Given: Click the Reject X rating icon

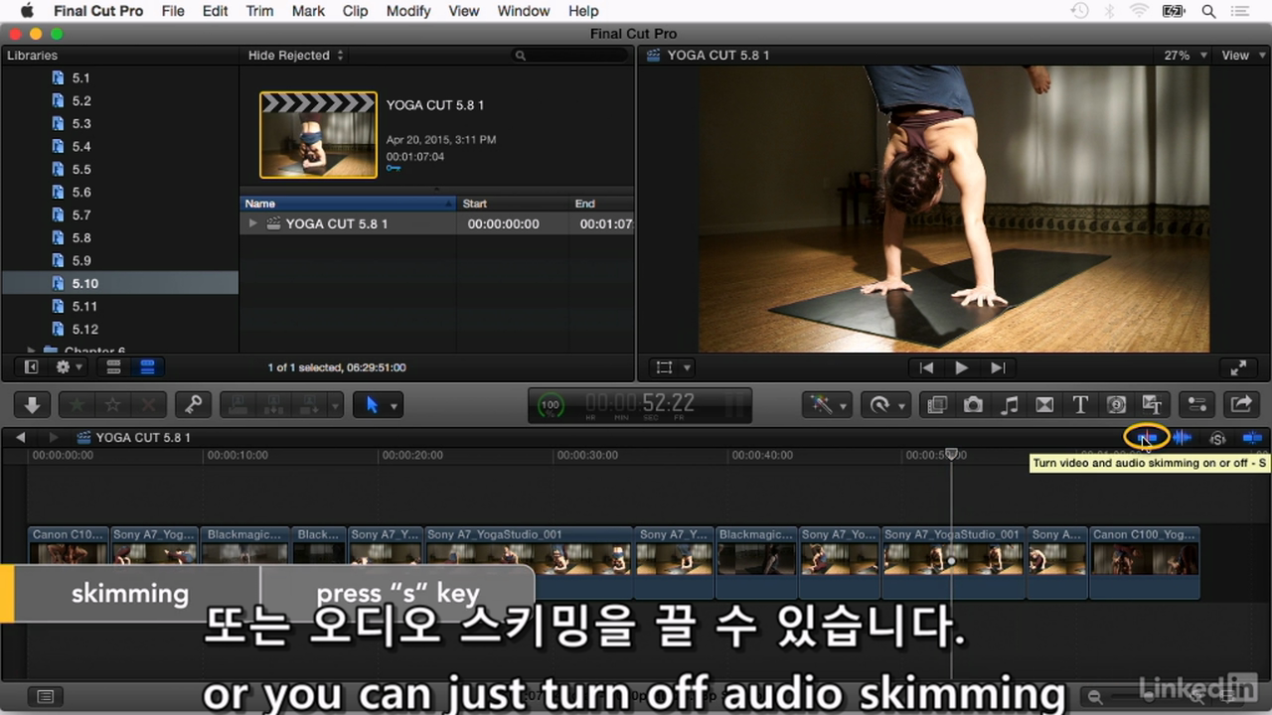Looking at the screenshot, I should [x=149, y=405].
